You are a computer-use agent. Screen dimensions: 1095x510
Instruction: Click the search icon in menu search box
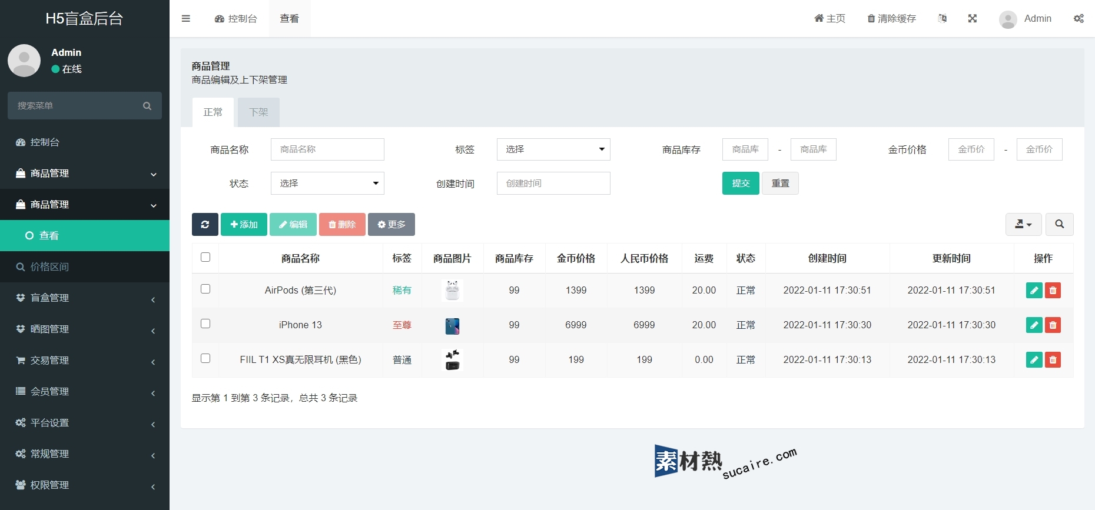147,106
